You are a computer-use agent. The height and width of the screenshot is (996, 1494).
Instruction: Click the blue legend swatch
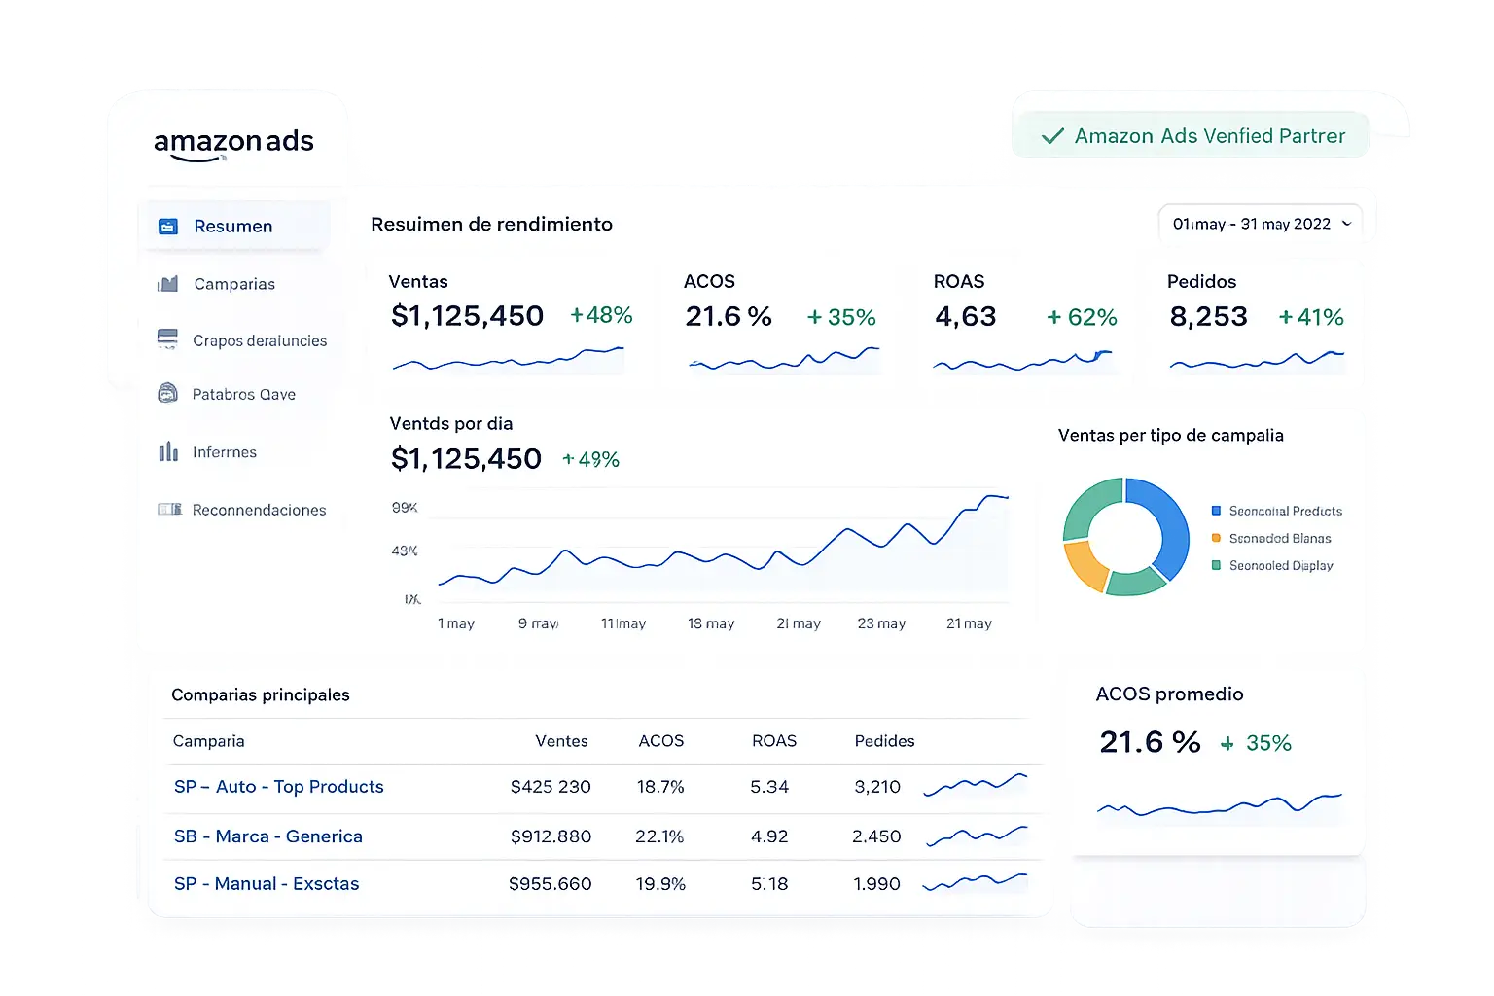coord(1216,511)
